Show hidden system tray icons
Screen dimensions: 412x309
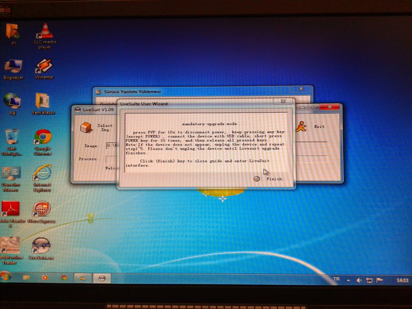pos(348,280)
